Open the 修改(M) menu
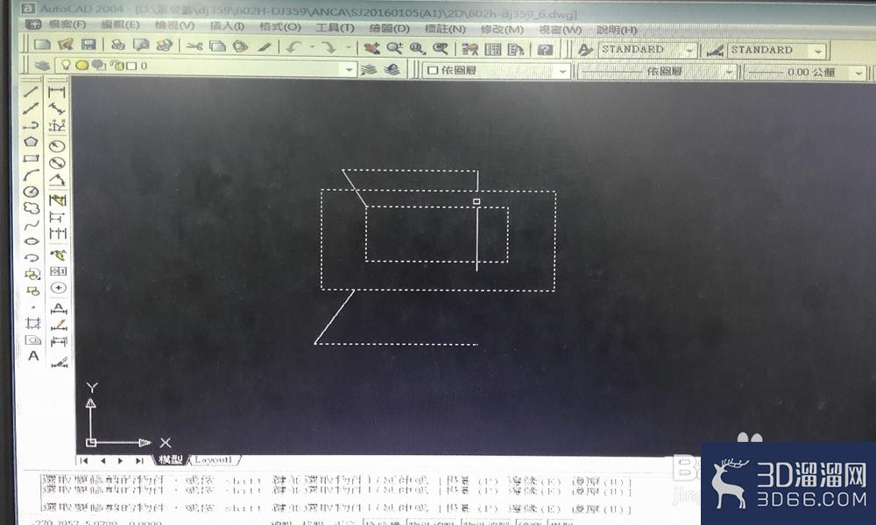Viewport: 876px width, 525px height. click(x=502, y=29)
